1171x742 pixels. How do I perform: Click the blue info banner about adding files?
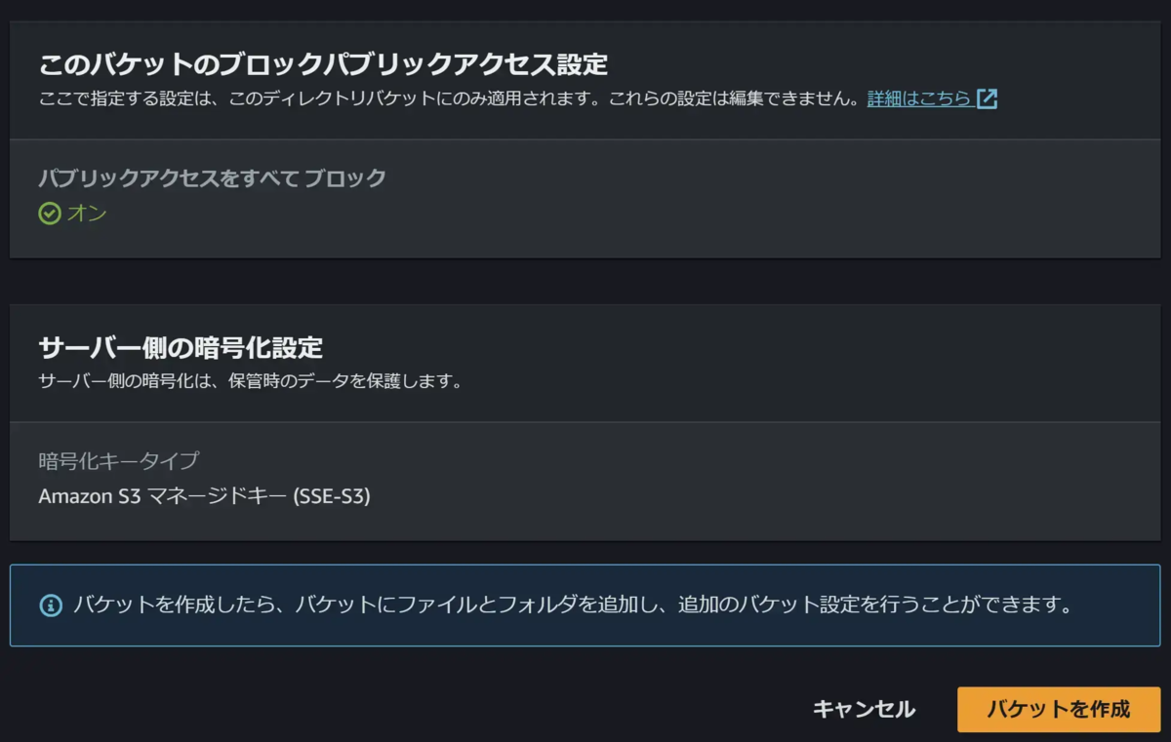pos(585,605)
